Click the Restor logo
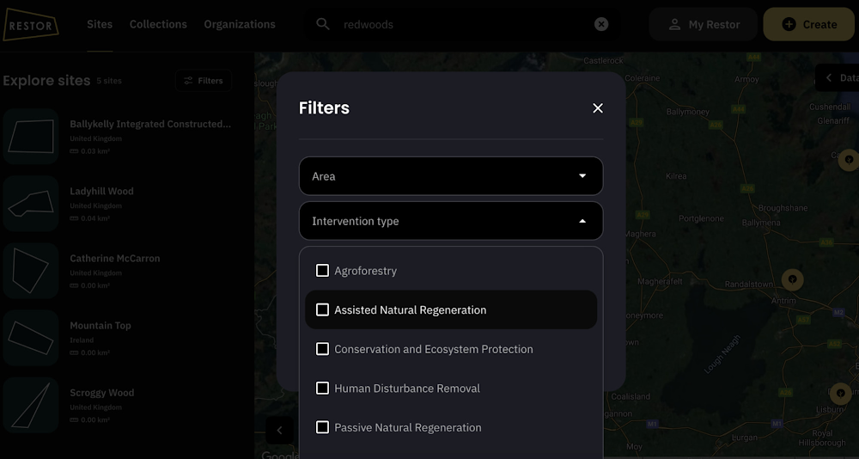Viewport: 859px width, 459px height. point(30,25)
